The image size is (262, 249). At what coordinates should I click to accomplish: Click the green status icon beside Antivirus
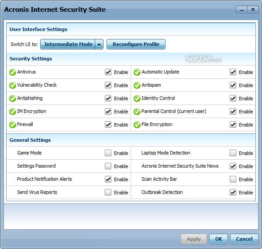point(13,72)
